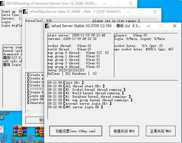Close the Jehad Server Stable window
The height and width of the screenshot is (143, 182).
point(175,26)
